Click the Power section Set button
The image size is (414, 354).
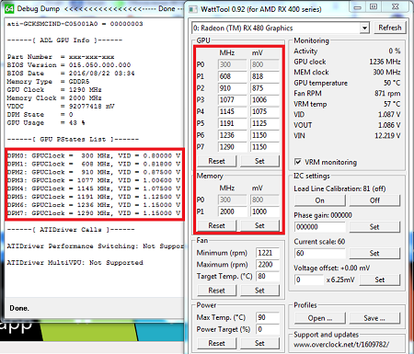pyautogui.click(x=259, y=343)
